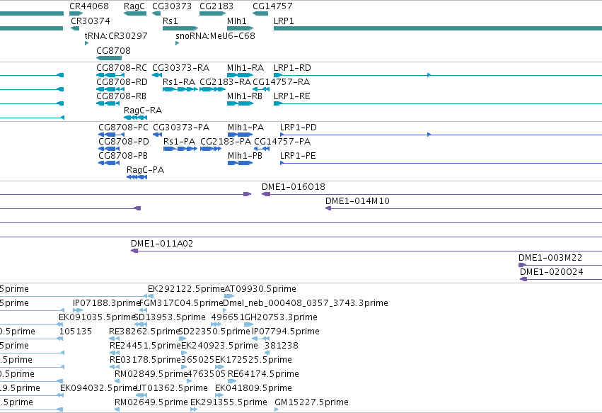Select cDNA EK240923.5prime
The width and height of the screenshot is (602, 413).
[219, 346]
